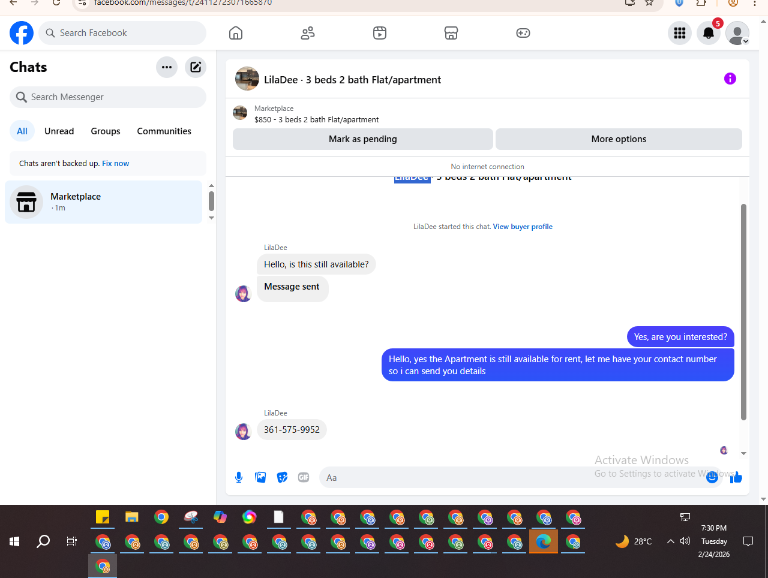The height and width of the screenshot is (578, 768).
Task: Click LilaDee's avatar next to the phone number
Action: pyautogui.click(x=243, y=432)
